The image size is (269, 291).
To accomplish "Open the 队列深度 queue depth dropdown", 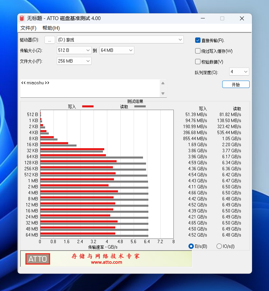I will (239, 72).
